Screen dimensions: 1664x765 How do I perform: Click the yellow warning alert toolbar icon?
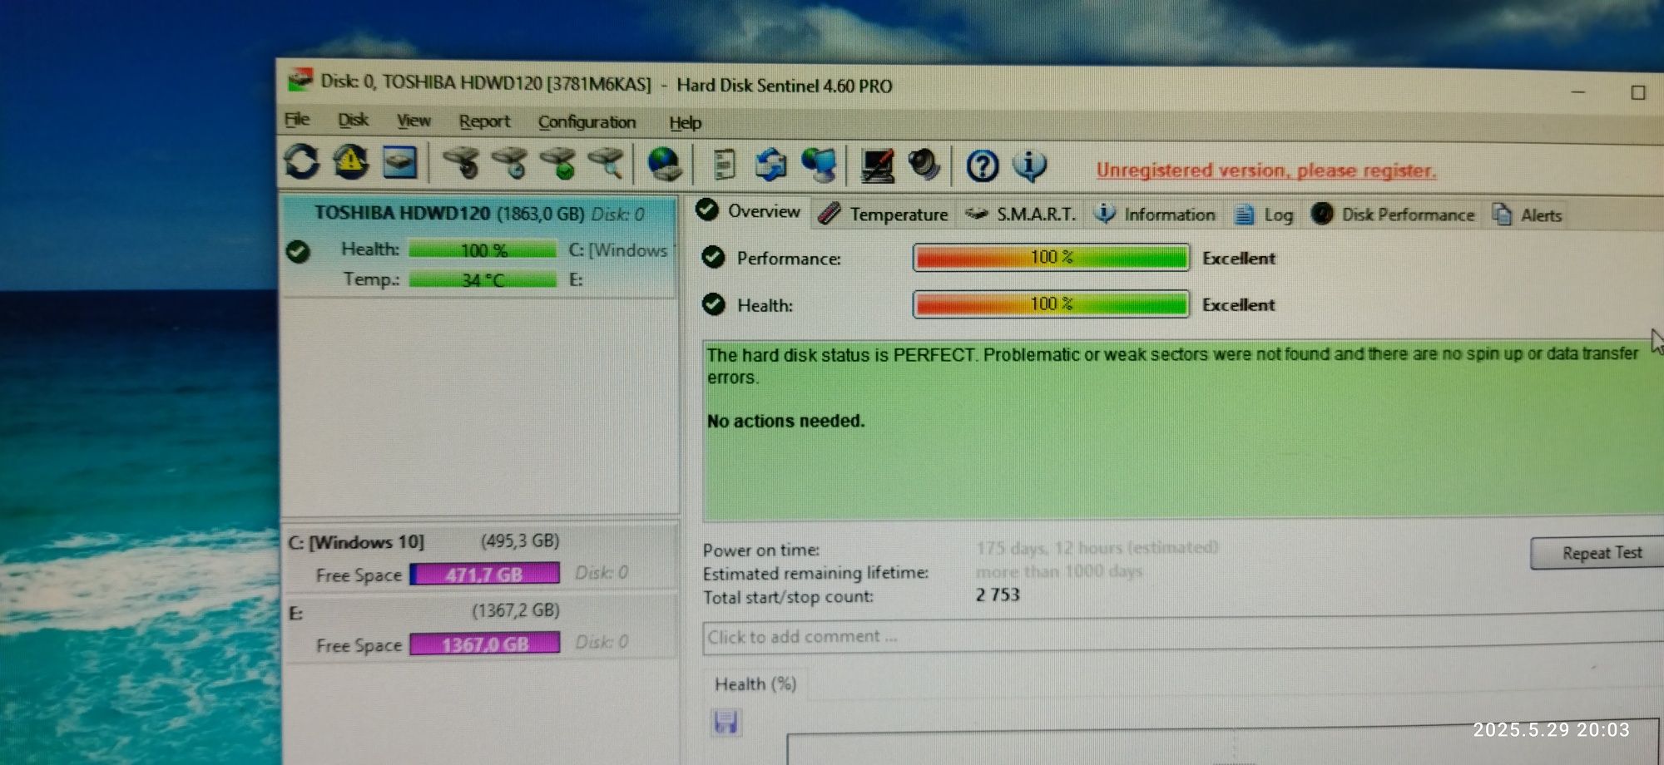click(x=351, y=160)
